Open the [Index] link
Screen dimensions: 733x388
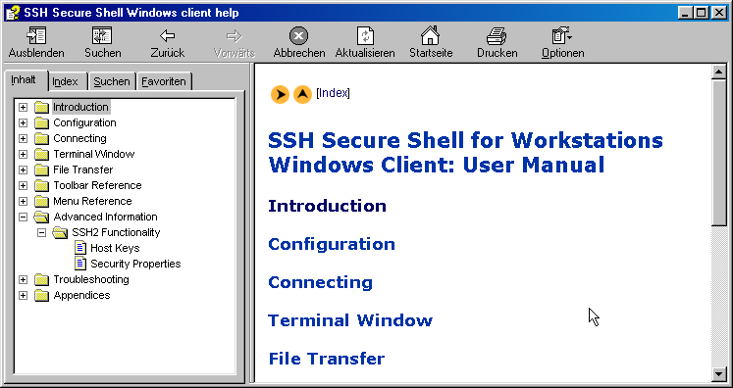[x=333, y=93]
